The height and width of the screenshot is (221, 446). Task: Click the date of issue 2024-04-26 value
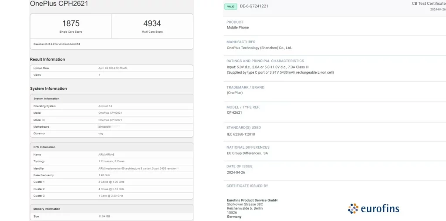237,173
